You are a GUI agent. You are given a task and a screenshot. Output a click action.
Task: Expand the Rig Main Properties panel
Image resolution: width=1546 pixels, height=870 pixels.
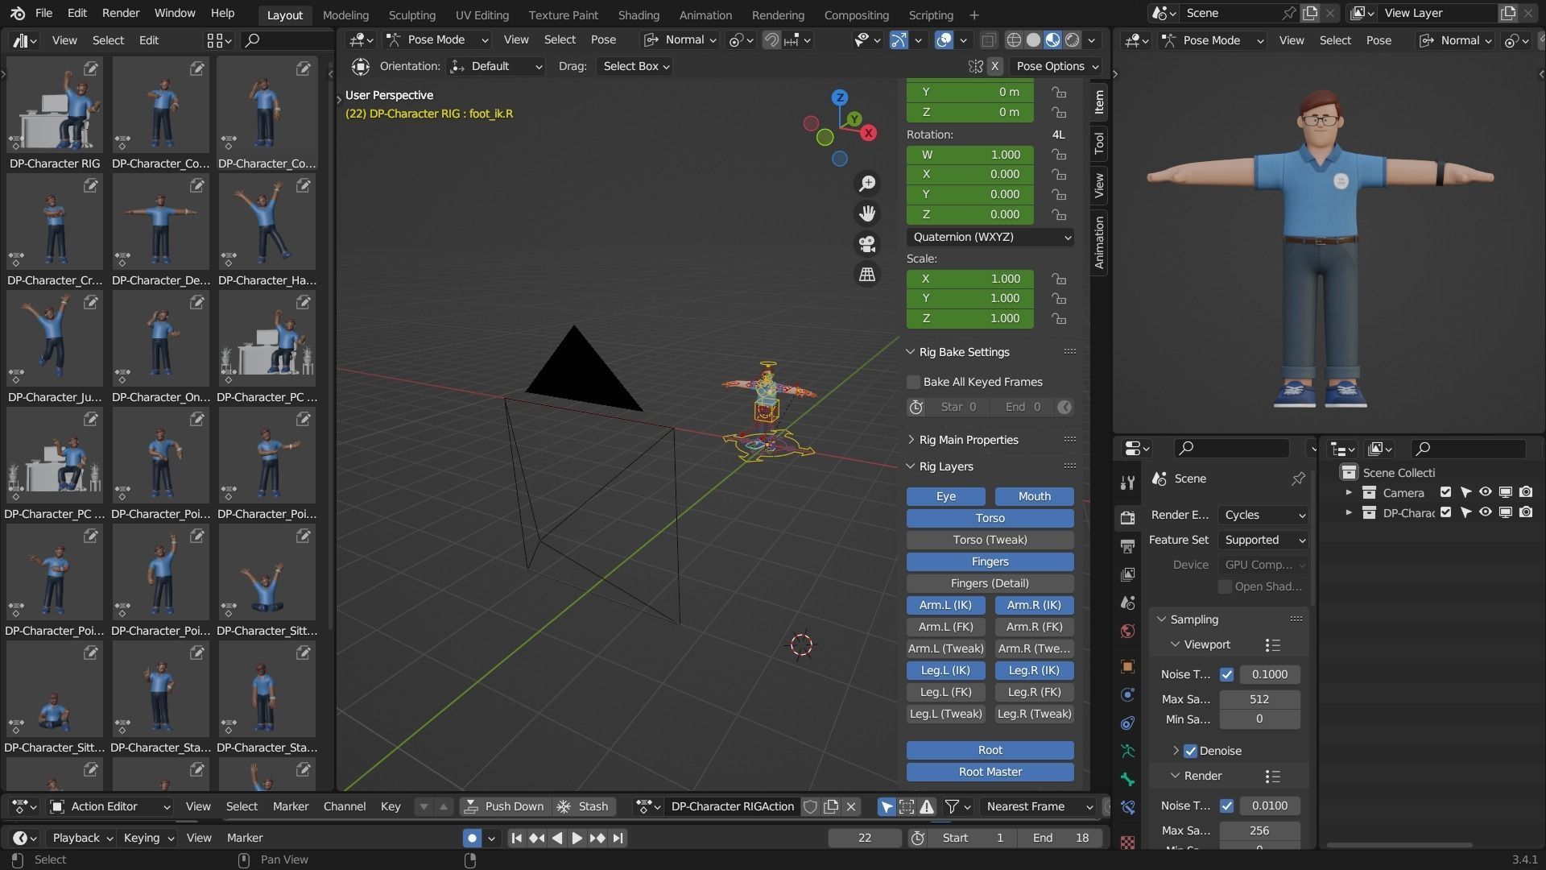click(968, 440)
